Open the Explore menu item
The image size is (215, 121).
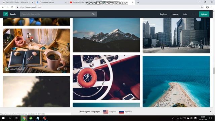point(163,14)
